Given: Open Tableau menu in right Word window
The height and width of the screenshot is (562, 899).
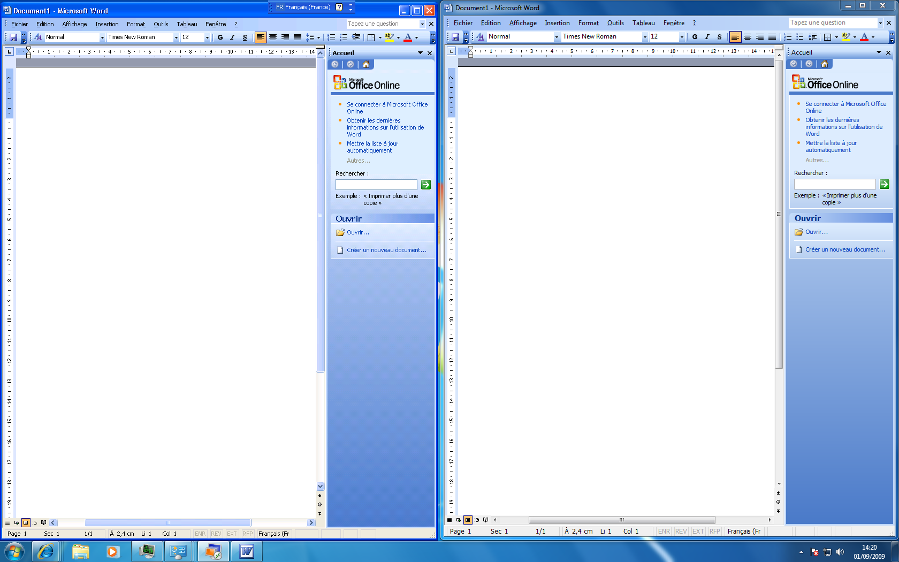Looking at the screenshot, I should [x=643, y=23].
